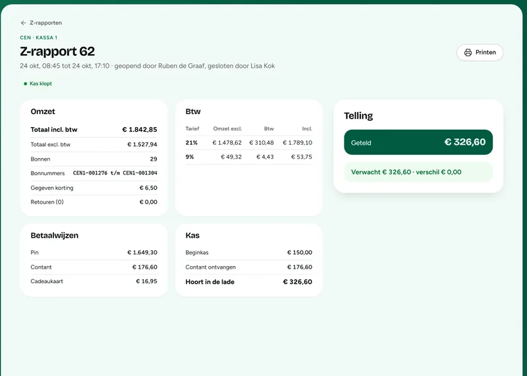
Task: Select the CEN · KASSA 1 label
Action: 39,38
